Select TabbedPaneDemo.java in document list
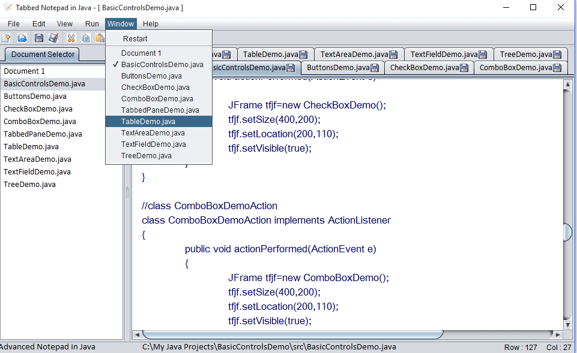The image size is (577, 353). 43,134
